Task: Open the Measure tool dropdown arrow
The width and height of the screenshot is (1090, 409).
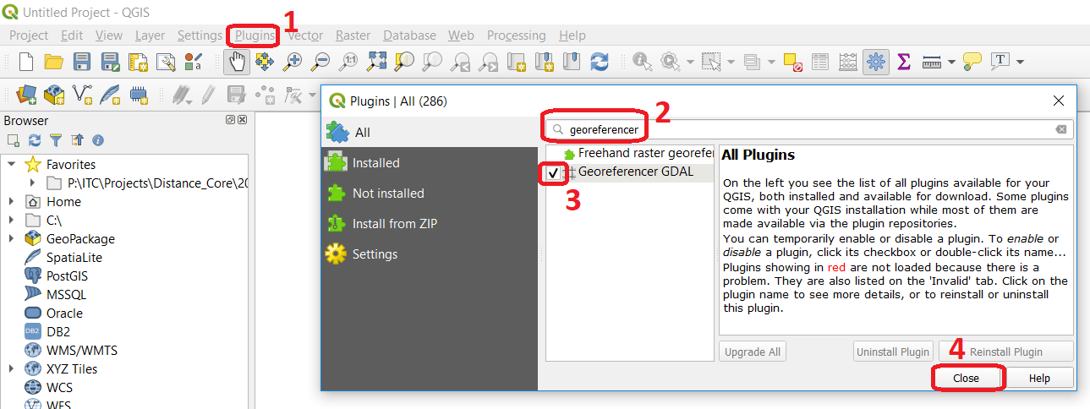Action: tap(952, 63)
